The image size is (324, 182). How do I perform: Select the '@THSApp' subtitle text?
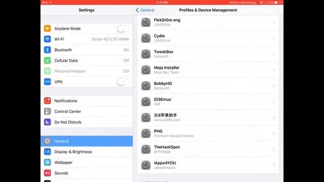coord(162,152)
